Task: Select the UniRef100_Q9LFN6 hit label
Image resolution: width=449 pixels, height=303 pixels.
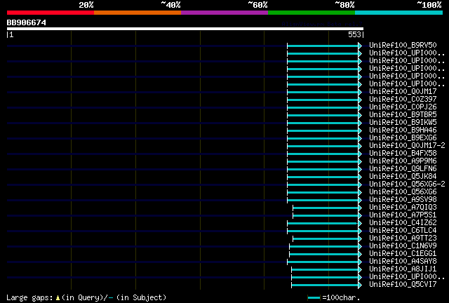Action: click(x=403, y=168)
